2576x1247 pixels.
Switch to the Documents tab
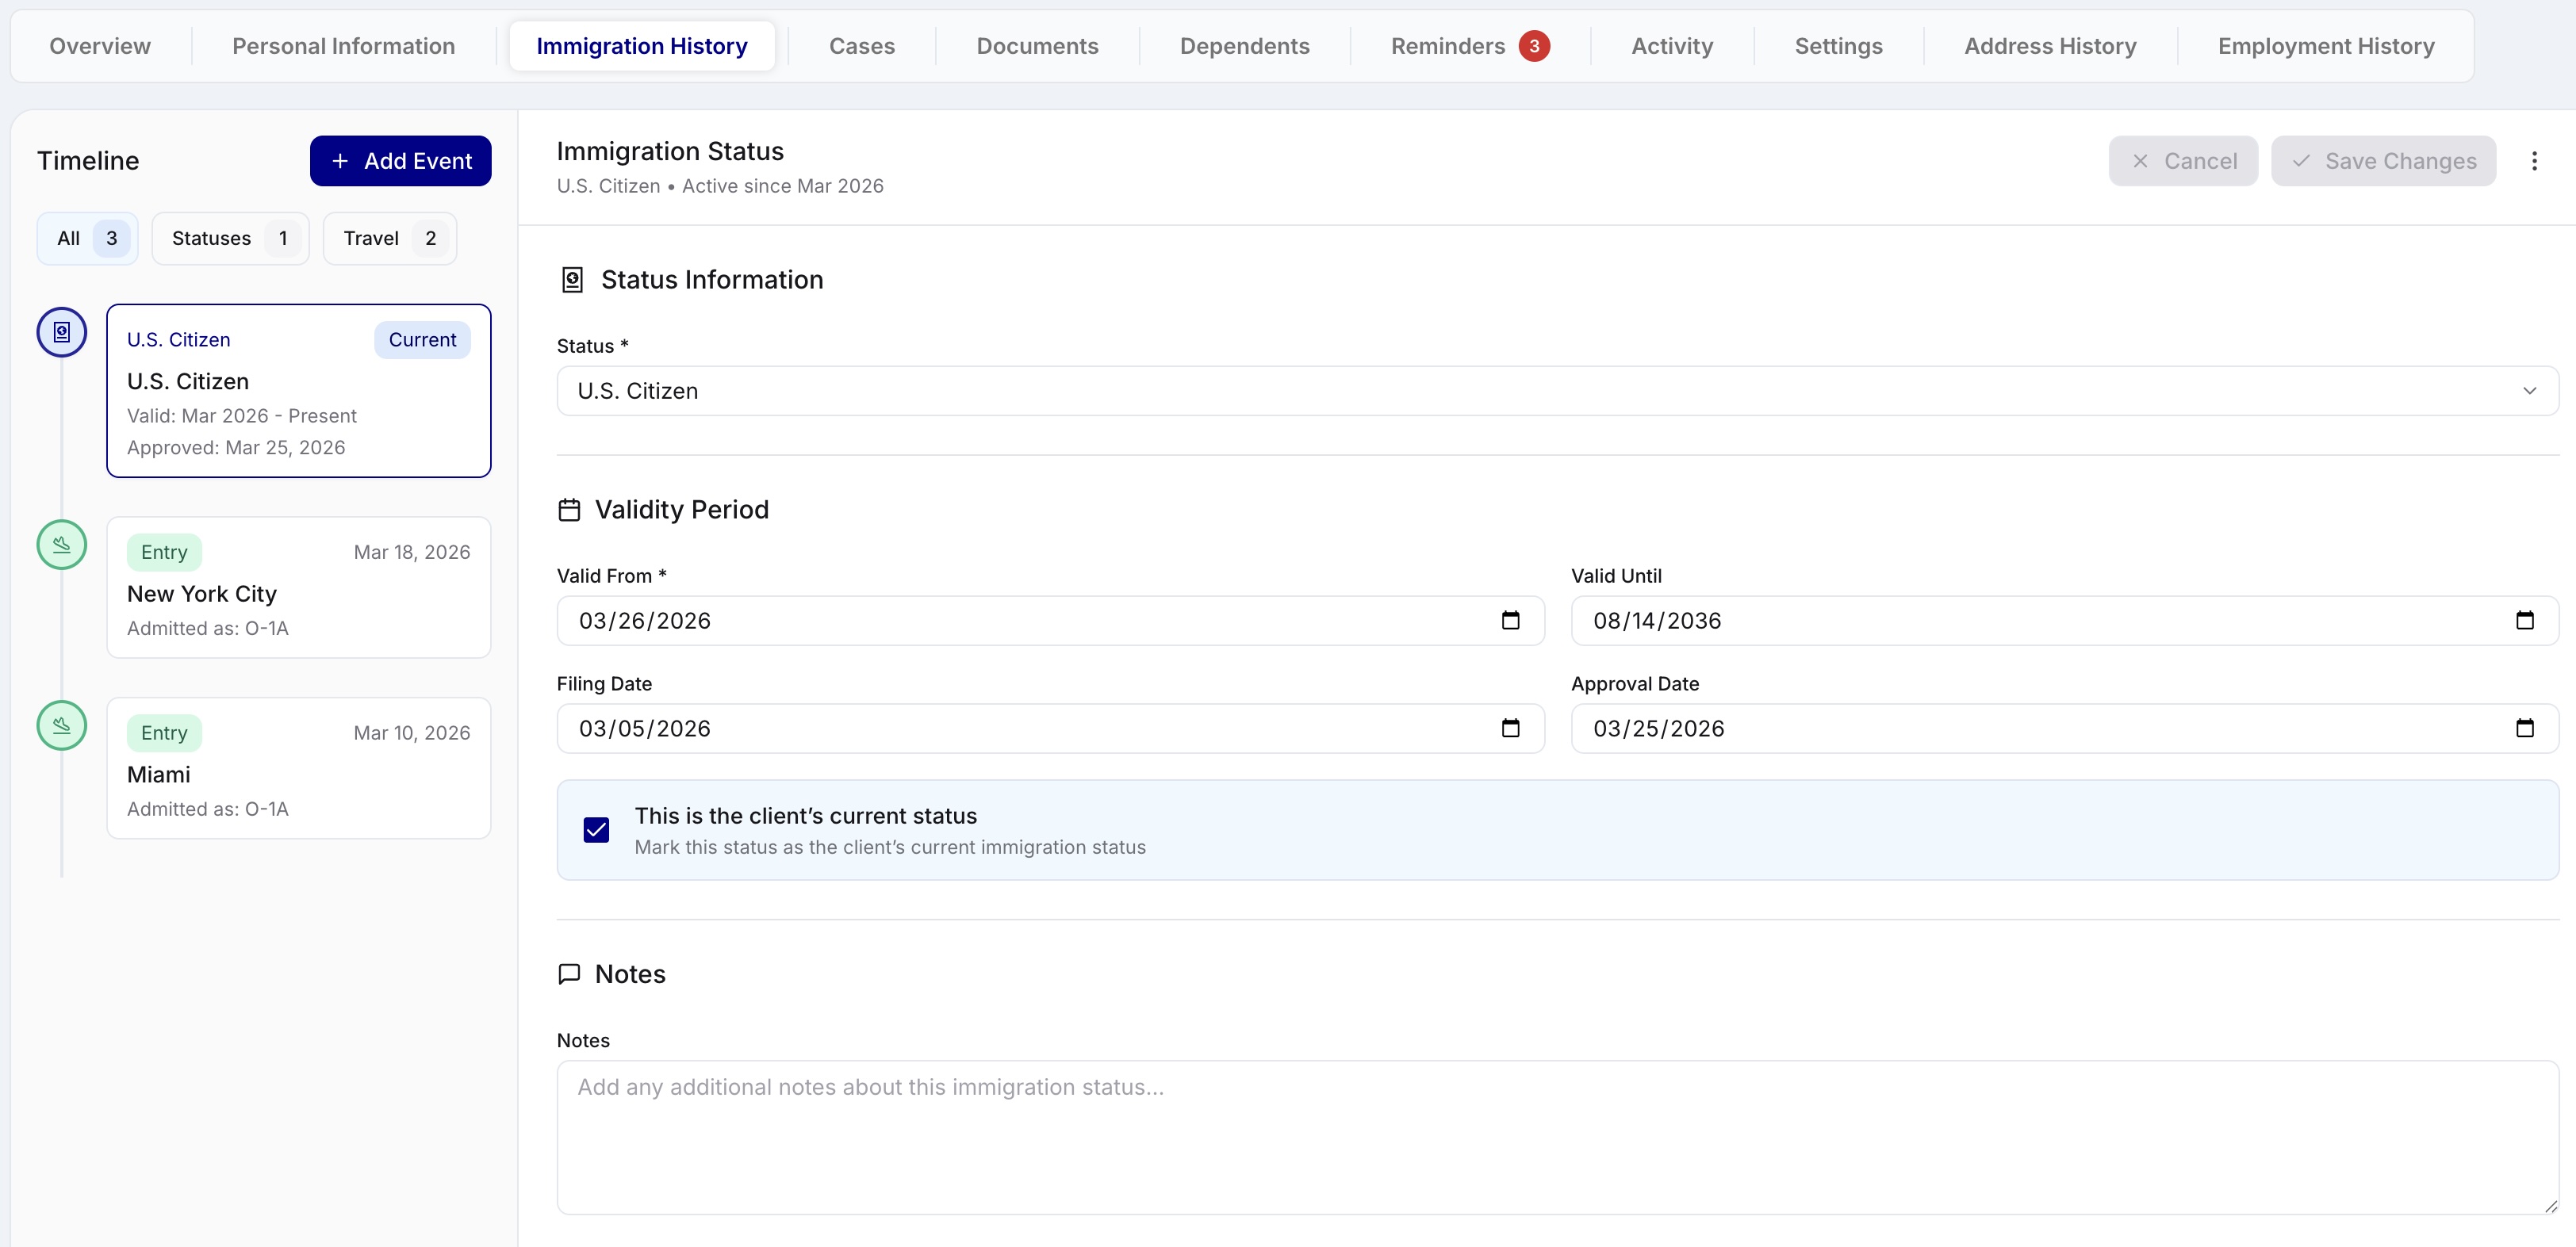point(1037,45)
